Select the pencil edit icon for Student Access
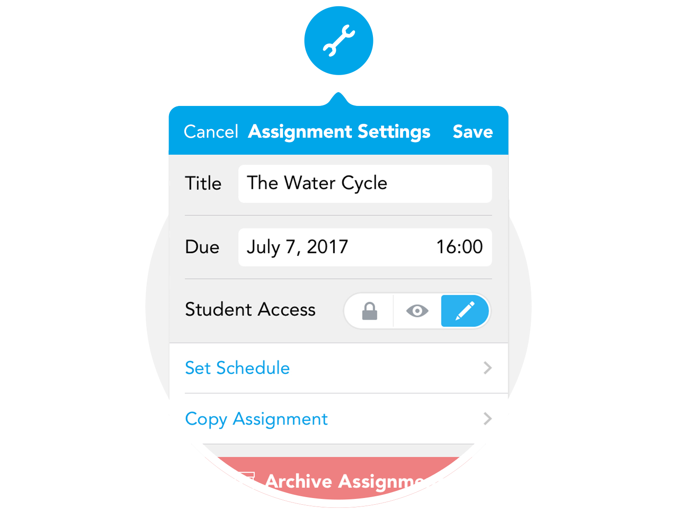694x515 pixels. coord(465,311)
